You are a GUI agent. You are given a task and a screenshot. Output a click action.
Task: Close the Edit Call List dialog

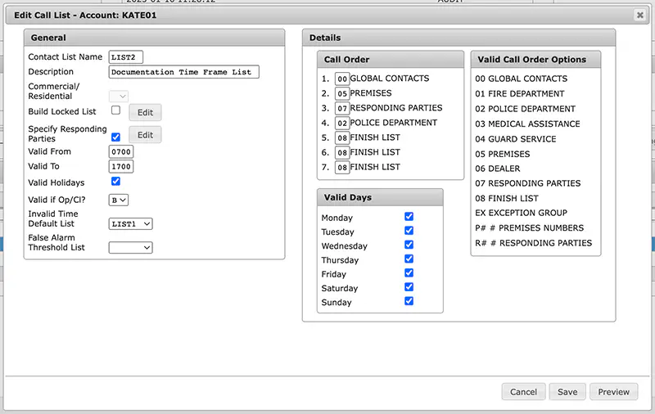[639, 16]
